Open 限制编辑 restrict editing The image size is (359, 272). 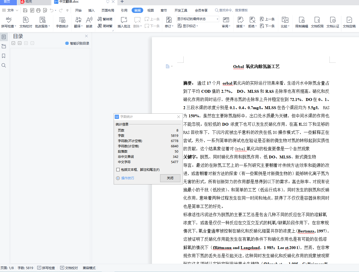pos(301,22)
